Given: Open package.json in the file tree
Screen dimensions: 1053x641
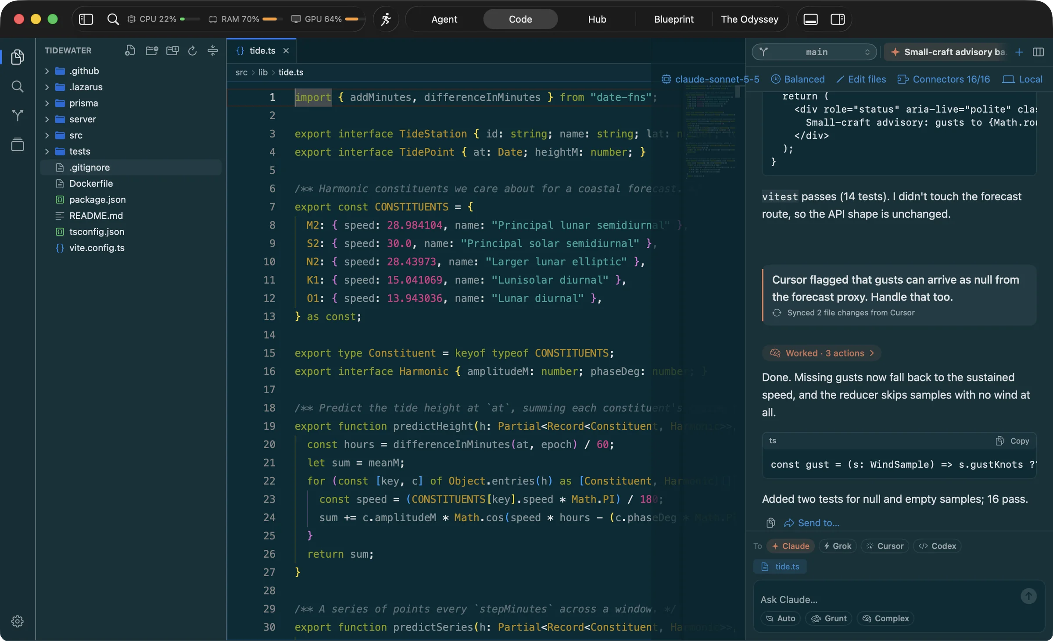Looking at the screenshot, I should (131, 199).
